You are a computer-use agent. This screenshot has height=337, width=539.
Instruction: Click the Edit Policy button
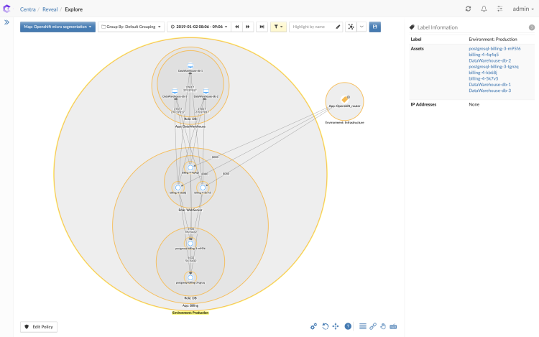pos(38,326)
